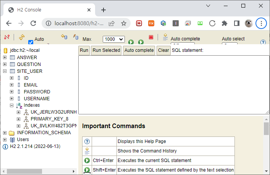Viewport: 270px width, 175px height.
Task: Click the SITE_USER table icon
Action: (x=12, y=71)
